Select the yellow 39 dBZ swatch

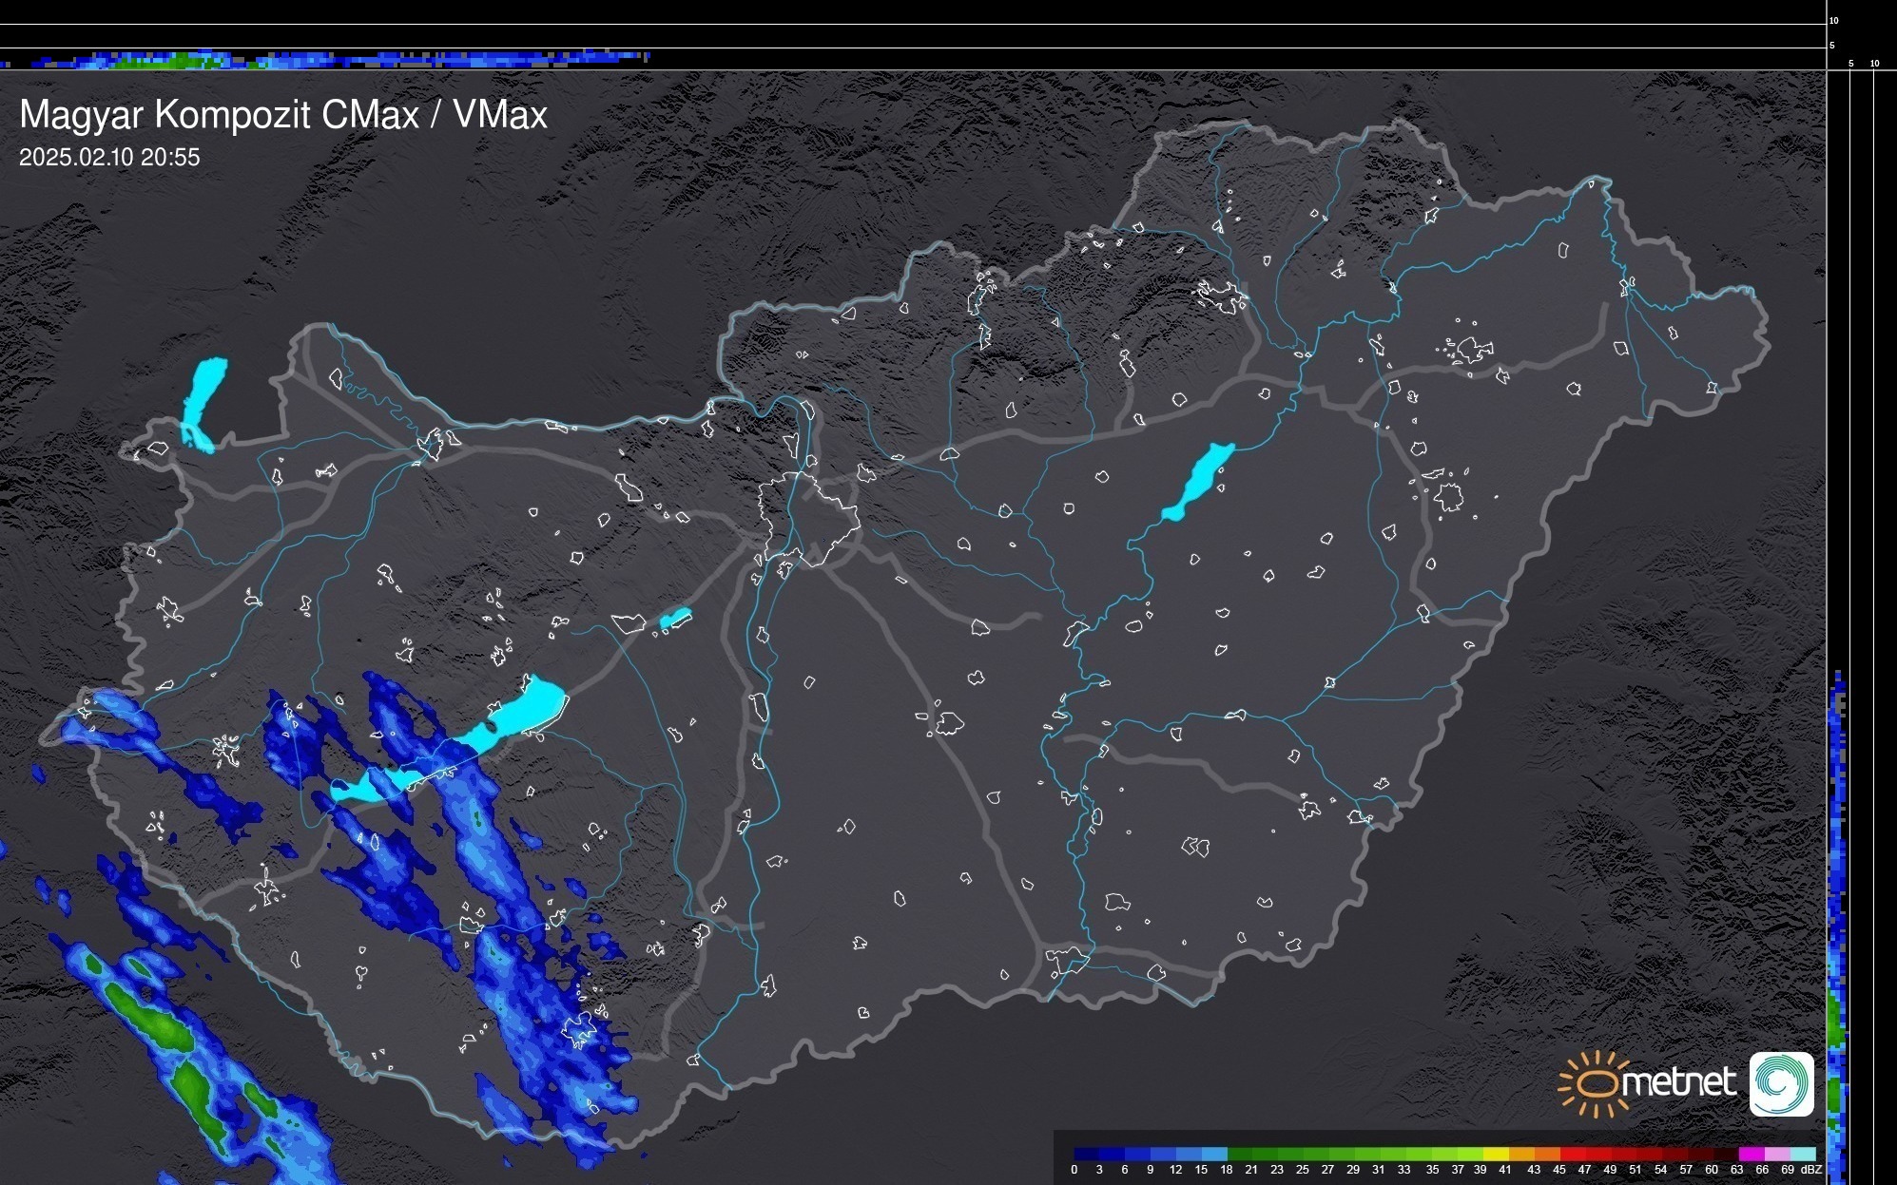(1496, 1154)
